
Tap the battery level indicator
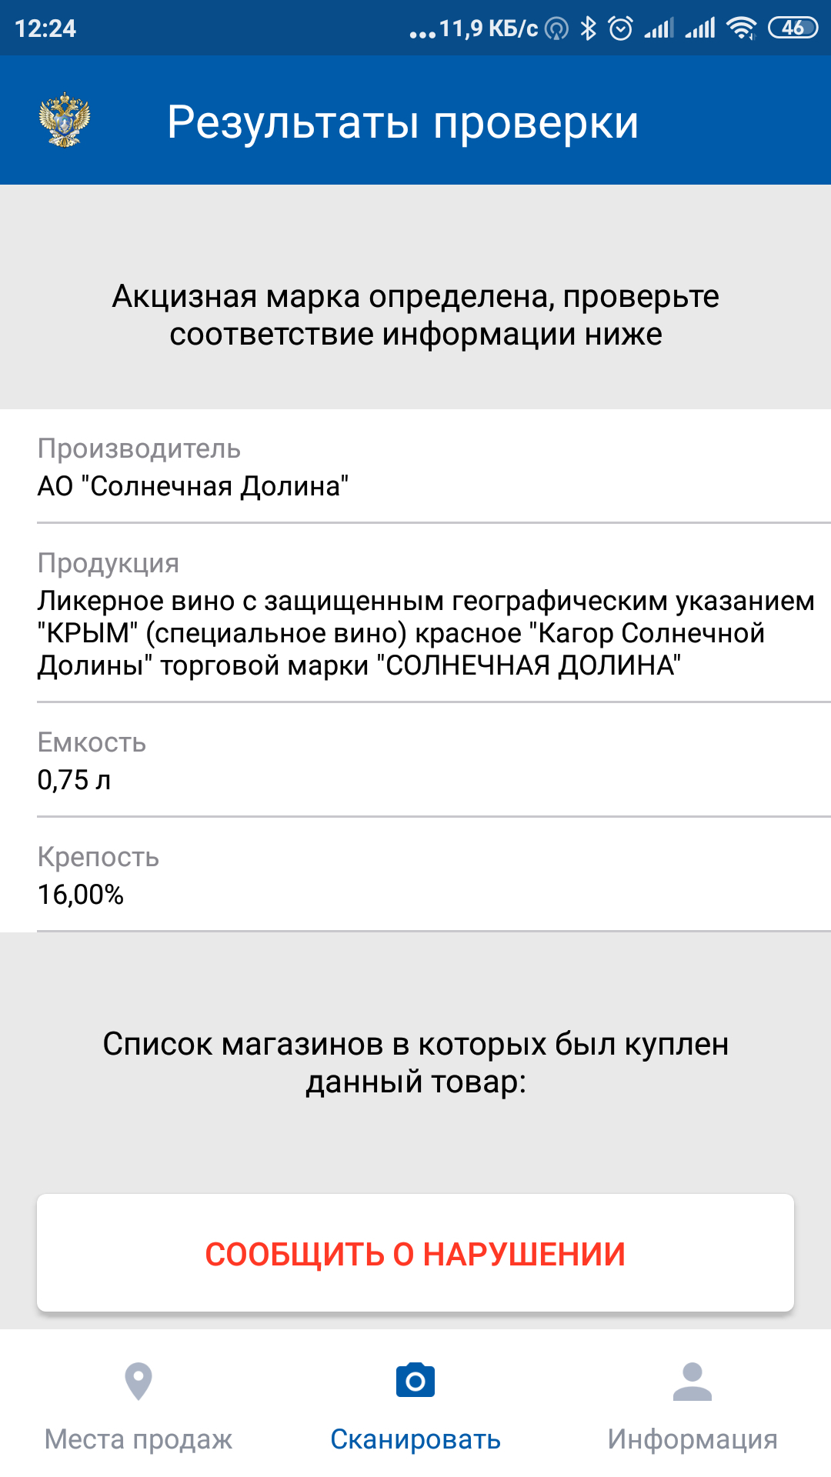click(793, 28)
